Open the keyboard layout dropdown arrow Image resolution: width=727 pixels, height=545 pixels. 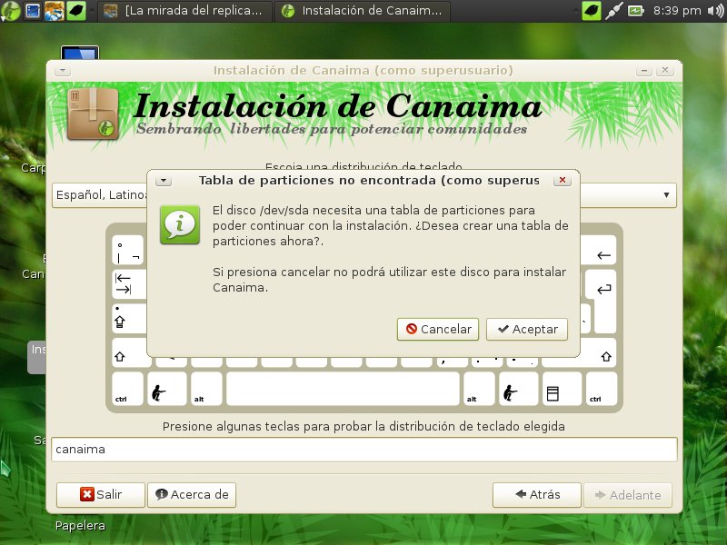666,194
